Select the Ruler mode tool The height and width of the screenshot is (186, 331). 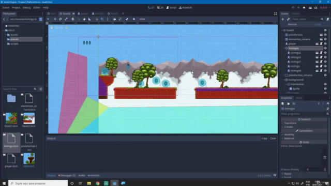(89, 19)
